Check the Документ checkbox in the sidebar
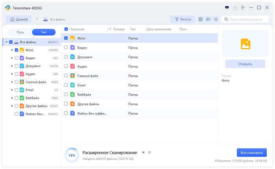The height and width of the screenshot is (169, 275). pos(16,66)
